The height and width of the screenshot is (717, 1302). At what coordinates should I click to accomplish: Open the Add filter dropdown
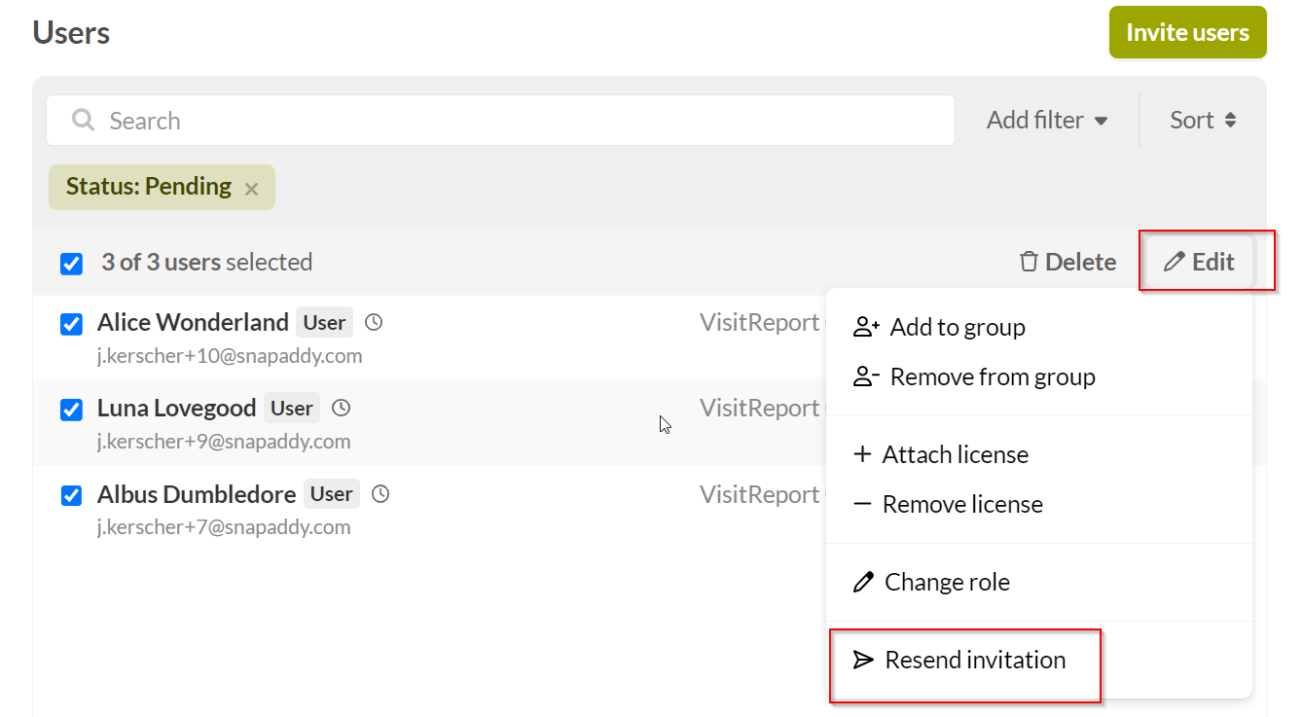(x=1048, y=120)
